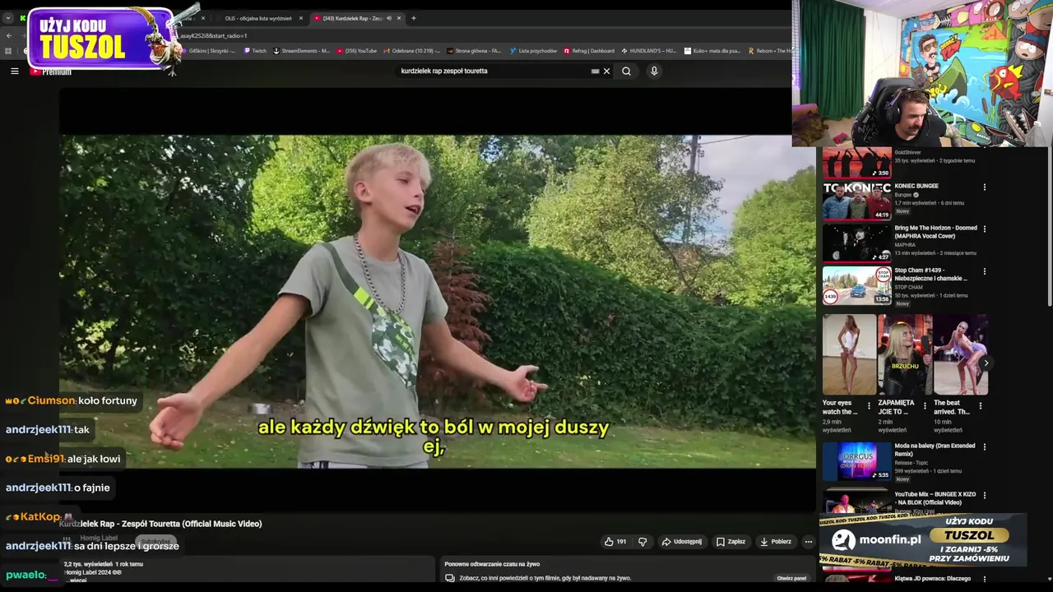1053x592 pixels.
Task: Open the Stop Cham #1439 thumbnail
Action: click(856, 285)
